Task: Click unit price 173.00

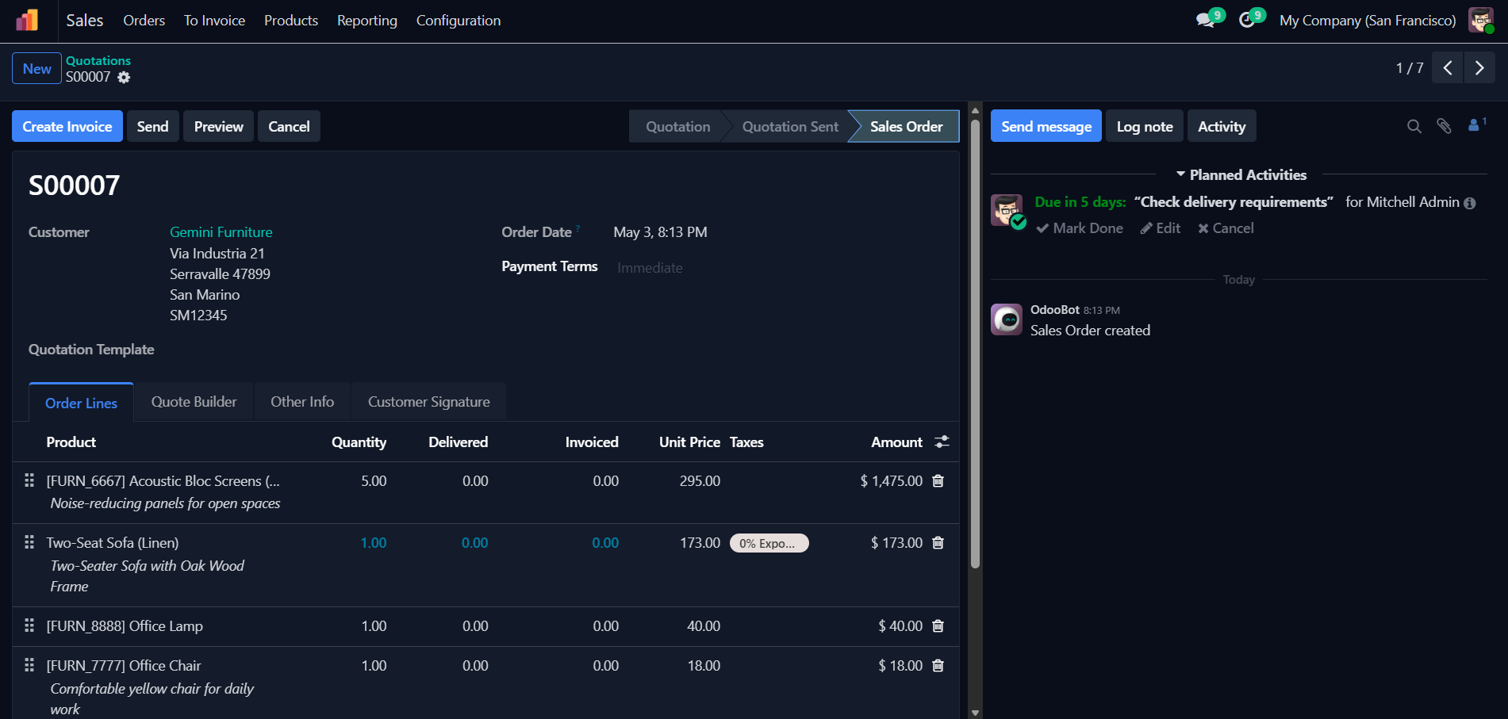Action: [x=700, y=543]
